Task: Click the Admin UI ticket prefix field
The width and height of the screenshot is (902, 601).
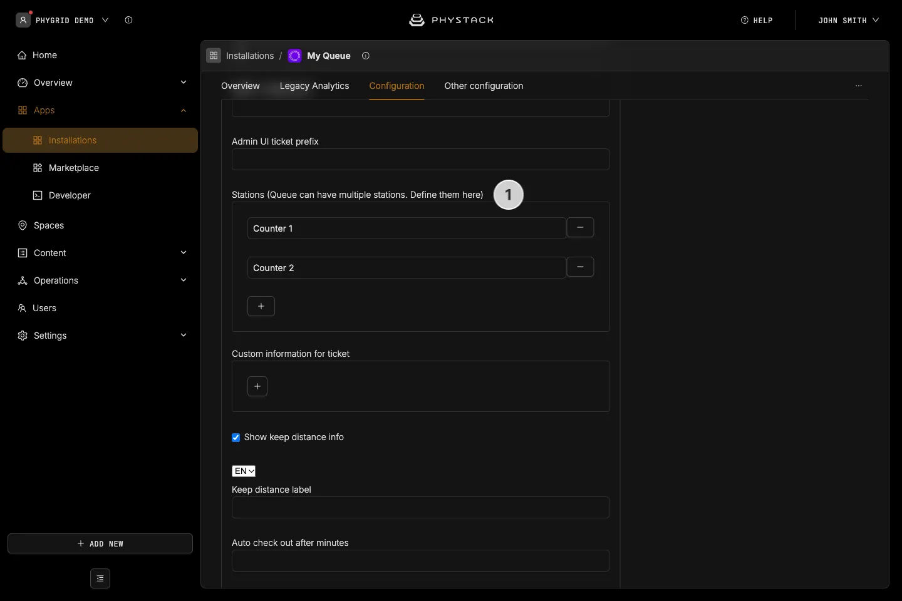Action: click(420, 159)
